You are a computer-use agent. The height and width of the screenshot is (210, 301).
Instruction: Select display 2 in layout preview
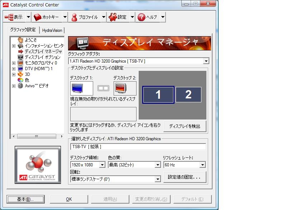(x=188, y=94)
